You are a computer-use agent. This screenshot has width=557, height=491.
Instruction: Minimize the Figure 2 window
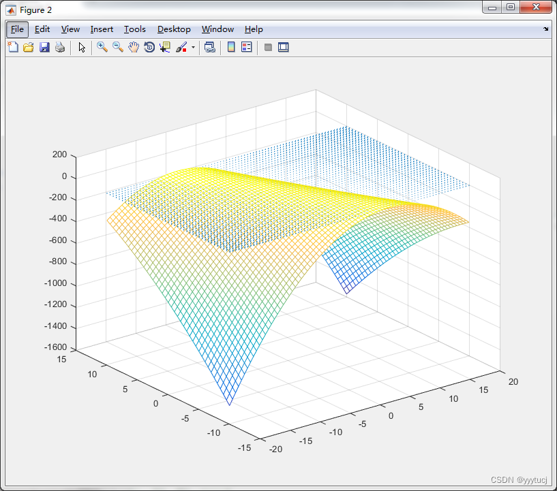click(x=492, y=7)
